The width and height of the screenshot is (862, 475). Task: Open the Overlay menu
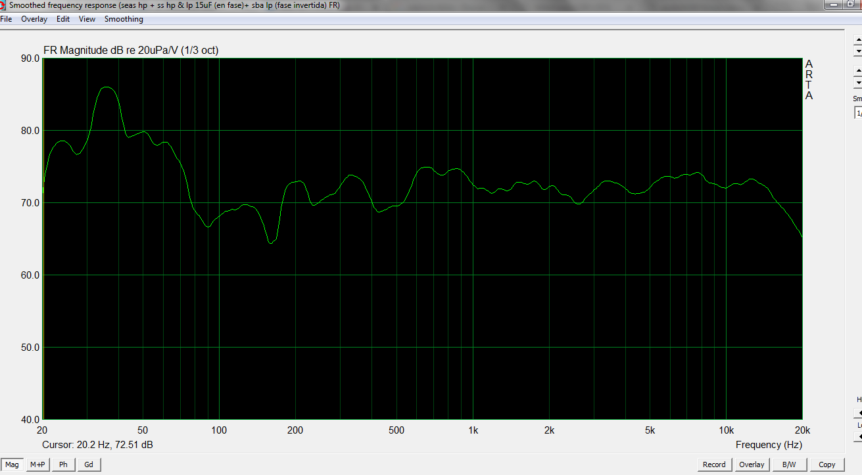pyautogui.click(x=34, y=19)
